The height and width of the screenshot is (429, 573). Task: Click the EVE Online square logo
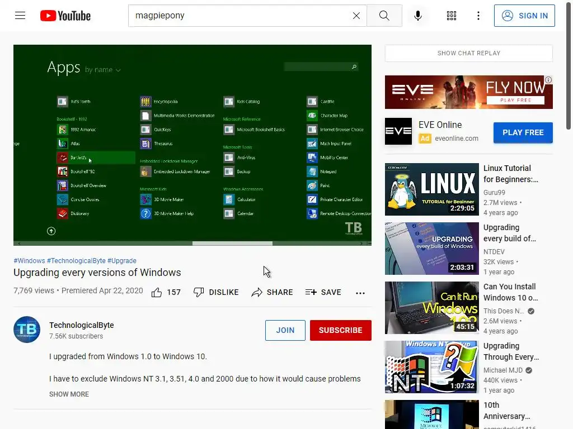click(x=398, y=131)
